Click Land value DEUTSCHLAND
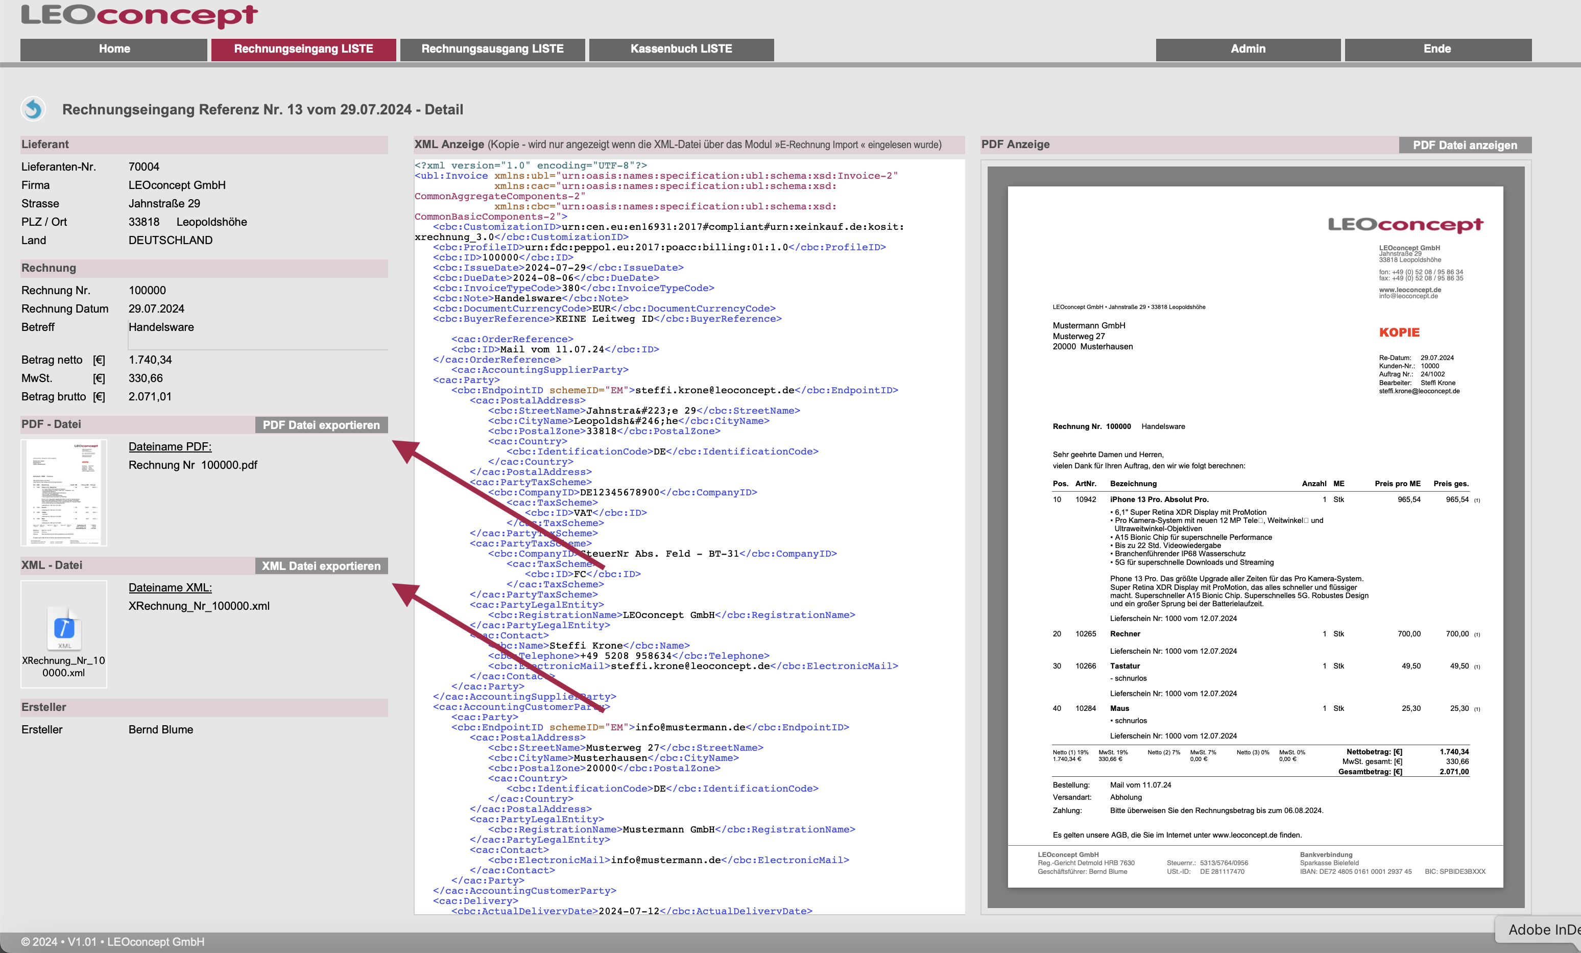The height and width of the screenshot is (953, 1581). click(x=170, y=240)
